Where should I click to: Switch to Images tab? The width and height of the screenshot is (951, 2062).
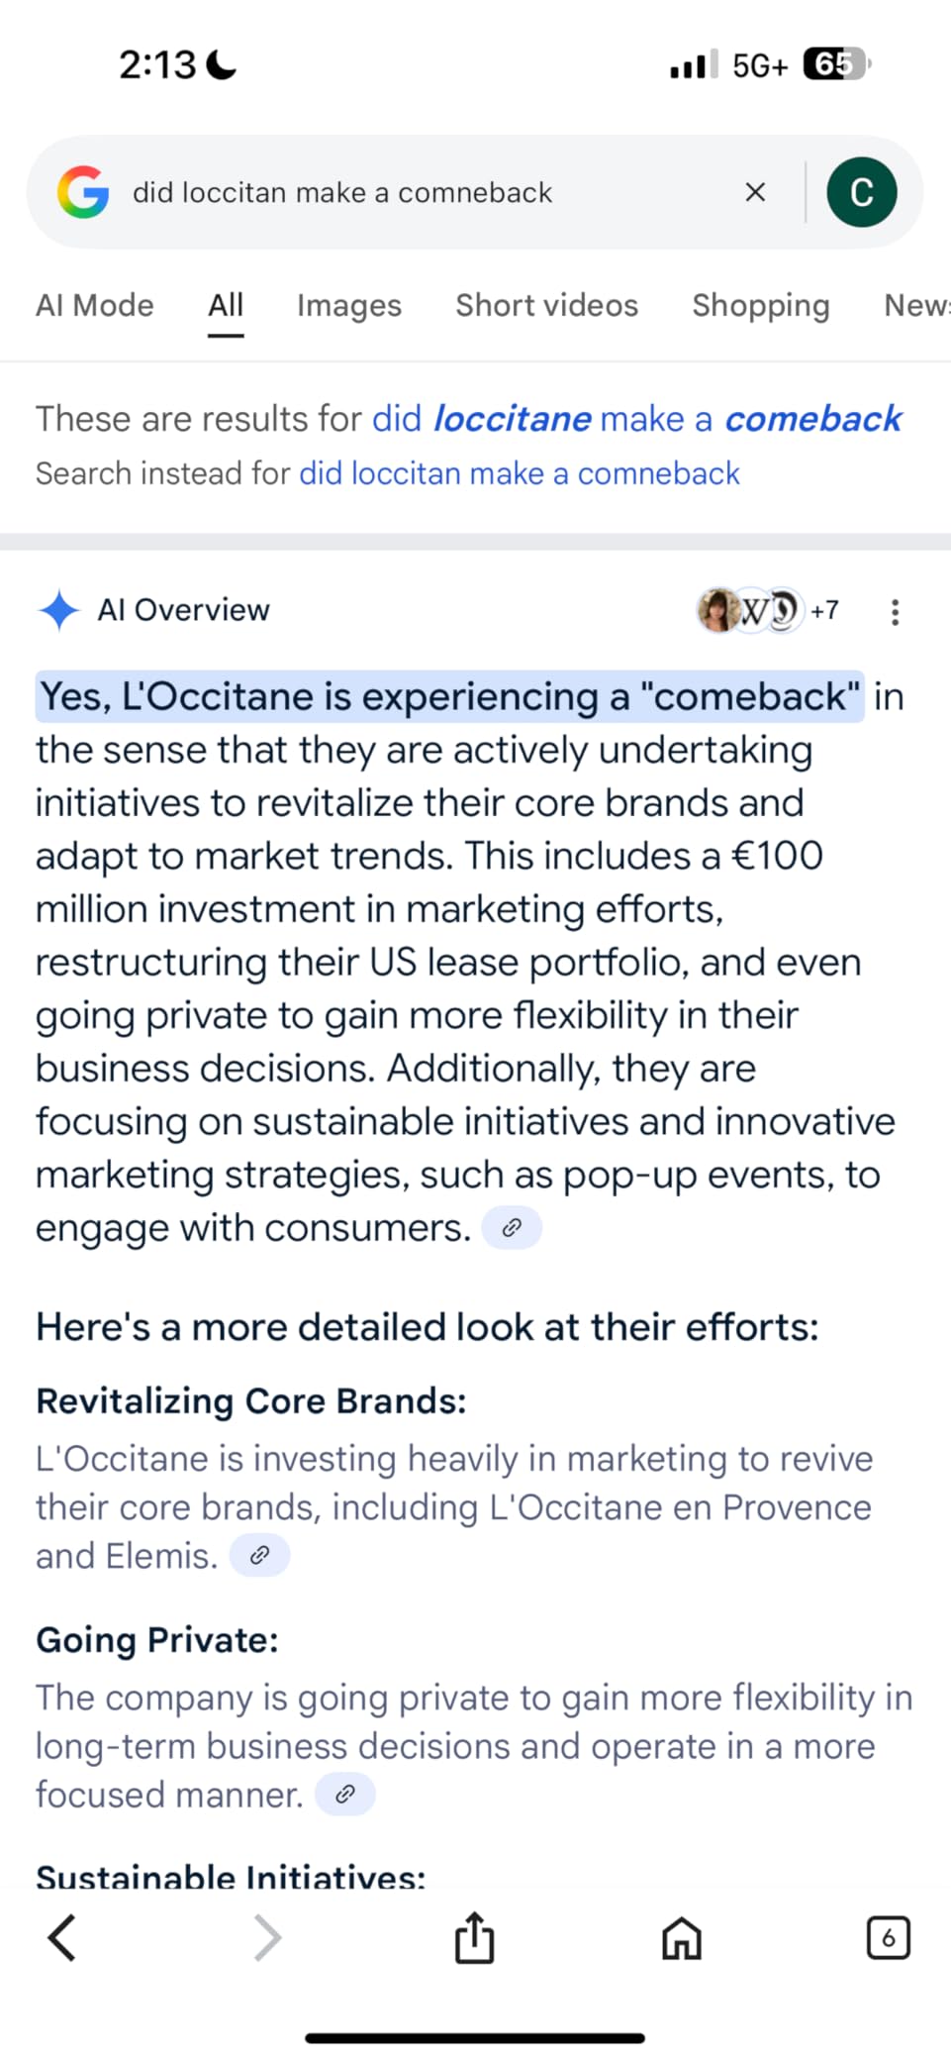click(x=349, y=305)
